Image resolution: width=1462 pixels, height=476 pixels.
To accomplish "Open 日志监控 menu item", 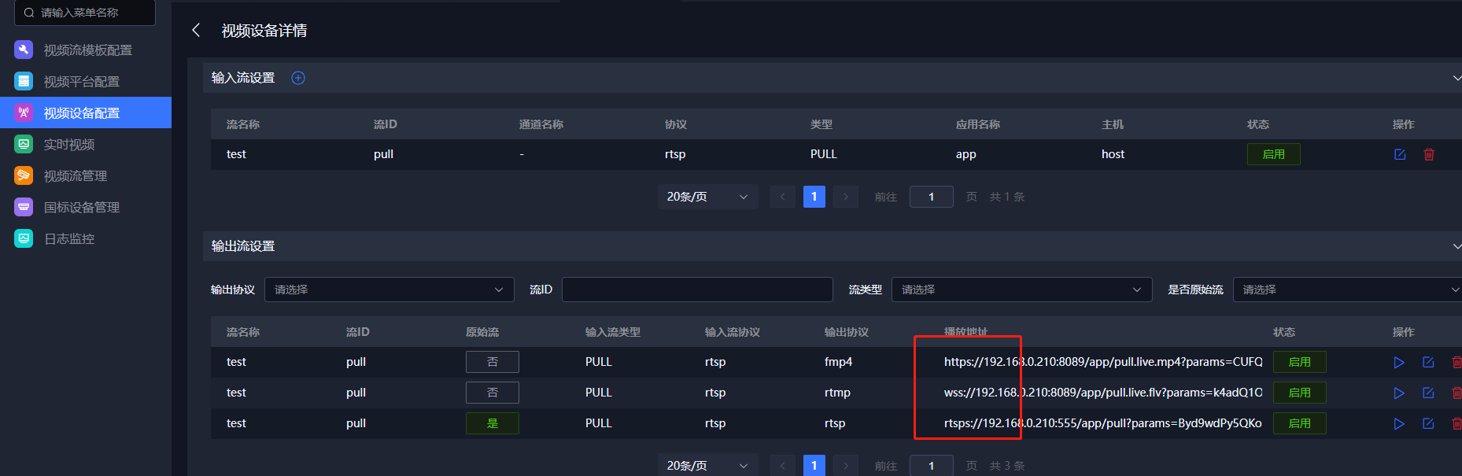I will [86, 238].
